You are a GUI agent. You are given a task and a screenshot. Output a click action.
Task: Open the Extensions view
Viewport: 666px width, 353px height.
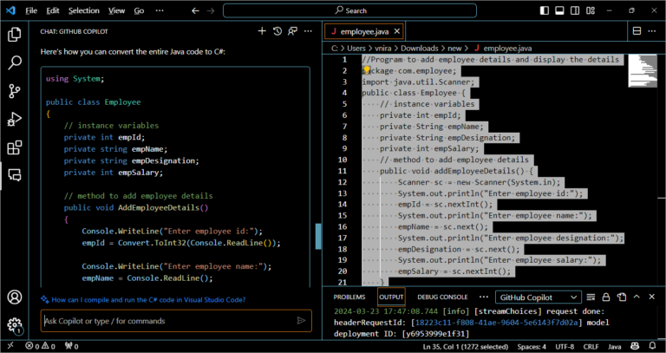tap(15, 147)
